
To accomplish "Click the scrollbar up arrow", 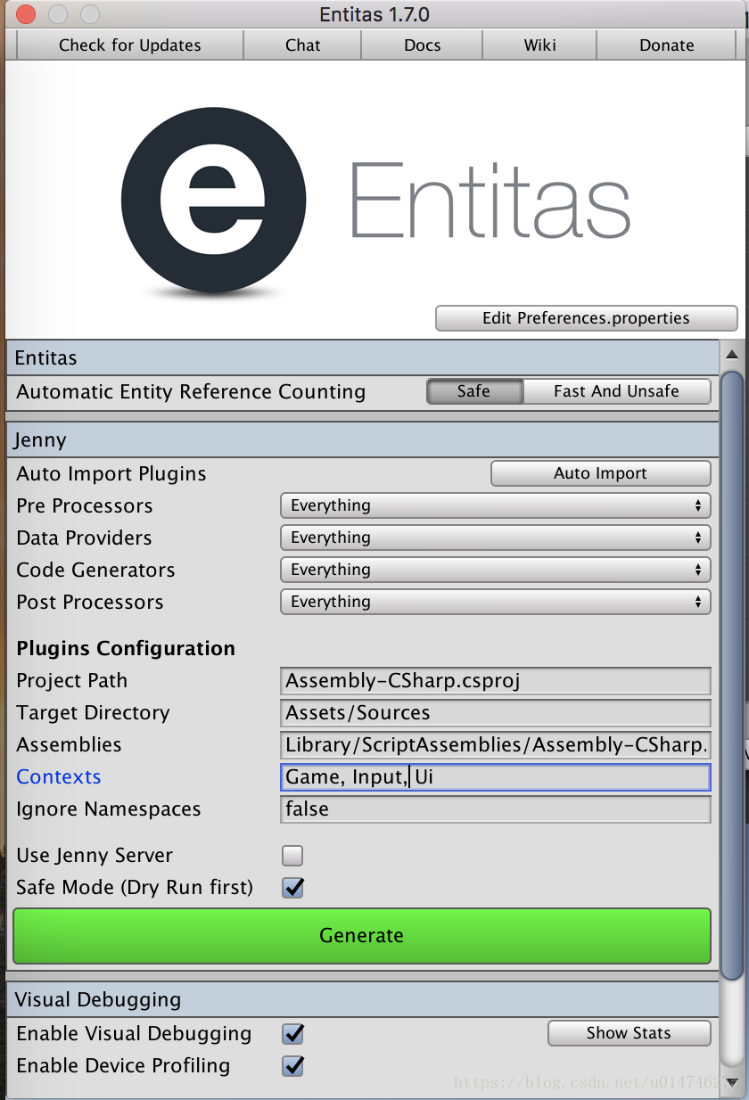I will click(x=732, y=354).
